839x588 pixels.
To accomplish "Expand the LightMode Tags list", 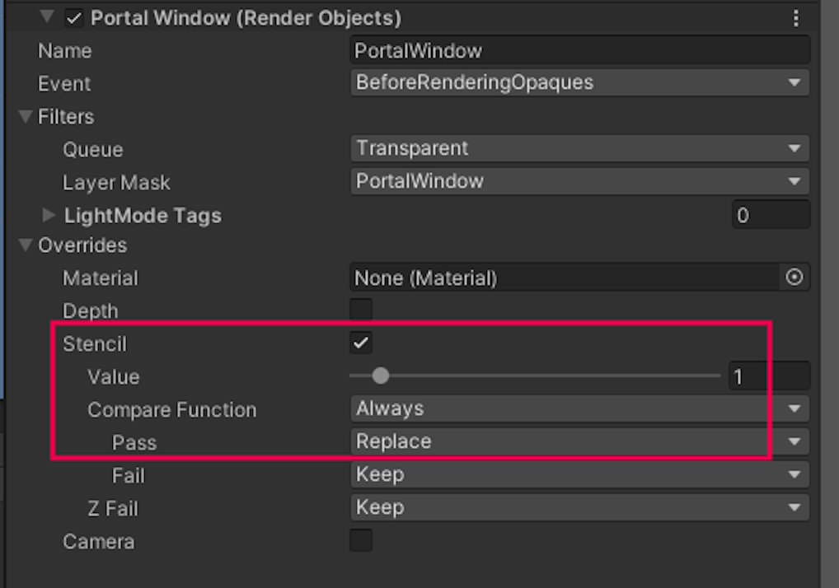I will click(49, 216).
